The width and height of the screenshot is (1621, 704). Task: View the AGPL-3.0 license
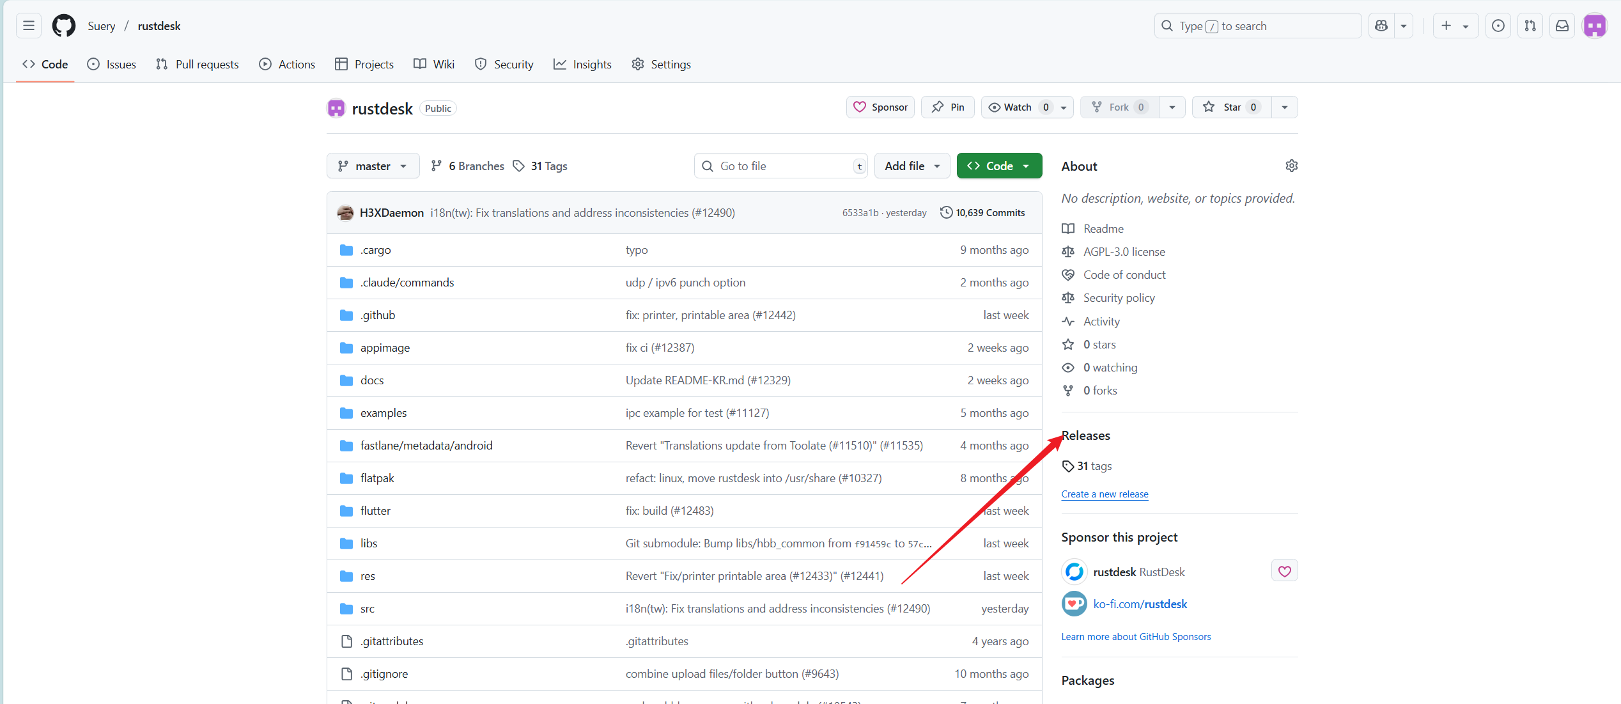point(1113,252)
